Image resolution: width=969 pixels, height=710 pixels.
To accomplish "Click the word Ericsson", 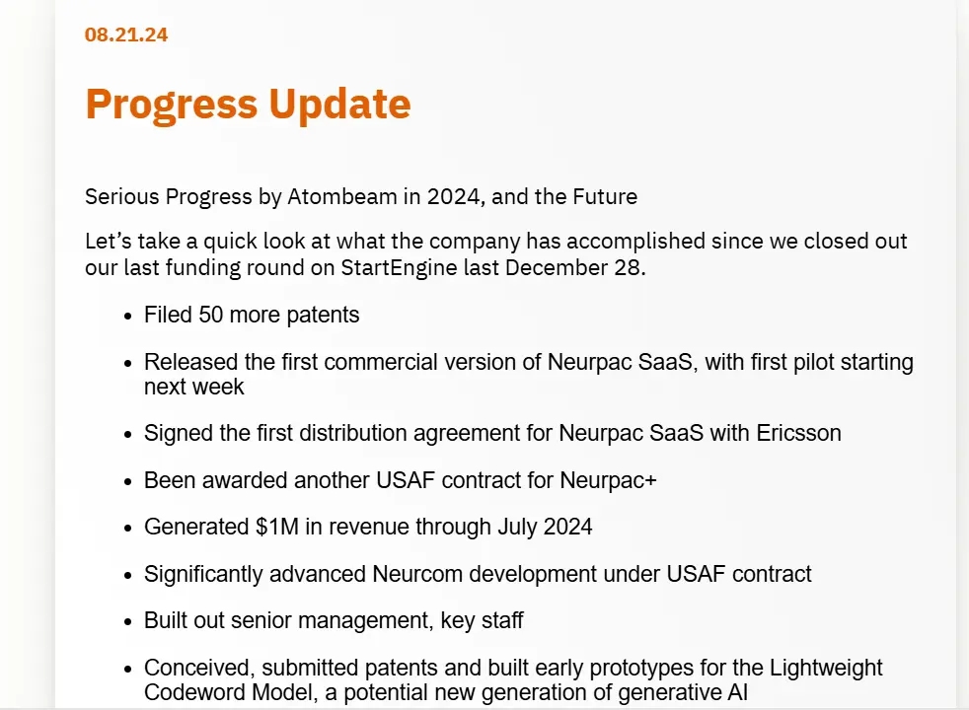I will click(x=798, y=433).
